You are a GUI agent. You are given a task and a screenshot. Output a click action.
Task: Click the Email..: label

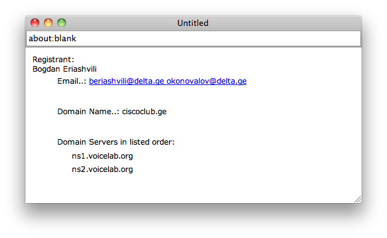pyautogui.click(x=72, y=81)
